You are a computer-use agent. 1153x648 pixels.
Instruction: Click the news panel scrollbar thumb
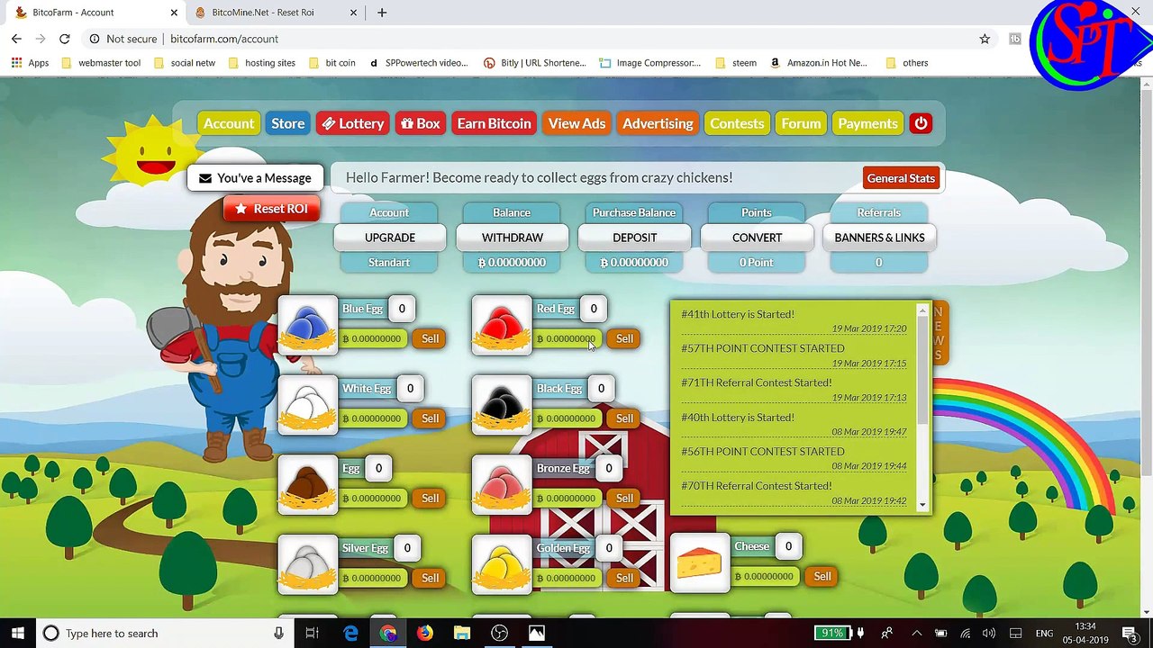pyautogui.click(x=922, y=371)
